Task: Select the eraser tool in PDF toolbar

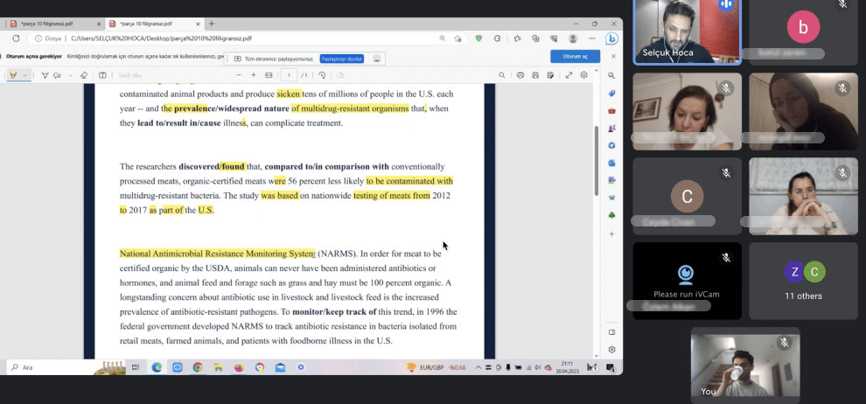Action: [84, 75]
